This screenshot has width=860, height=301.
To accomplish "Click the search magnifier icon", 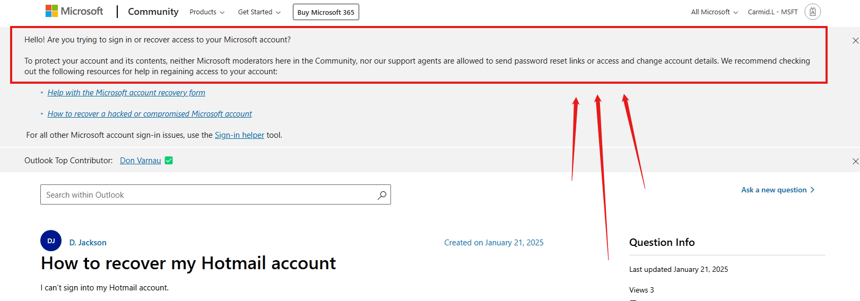I will click(x=381, y=195).
